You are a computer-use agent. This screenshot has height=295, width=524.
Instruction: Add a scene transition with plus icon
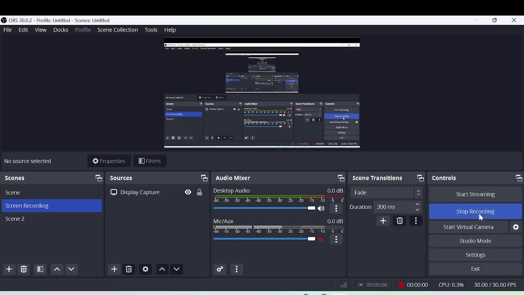point(383,221)
